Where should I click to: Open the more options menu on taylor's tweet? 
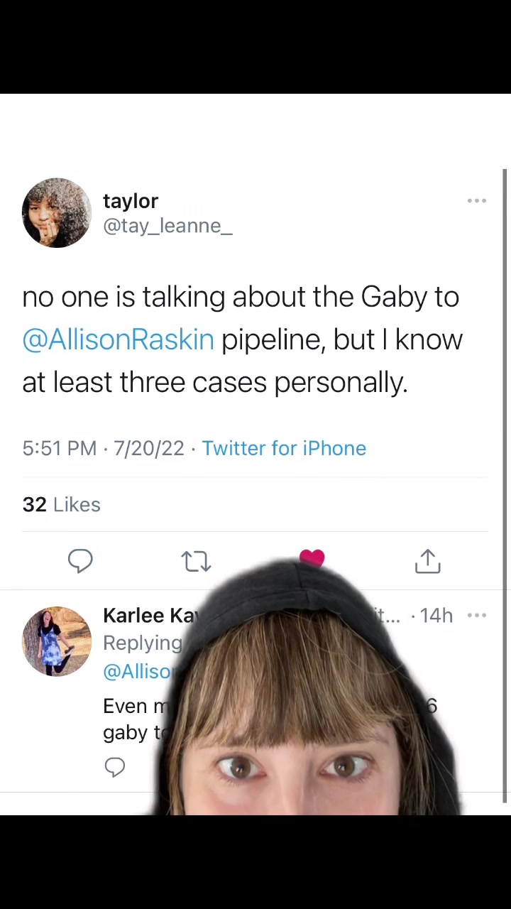tap(477, 201)
